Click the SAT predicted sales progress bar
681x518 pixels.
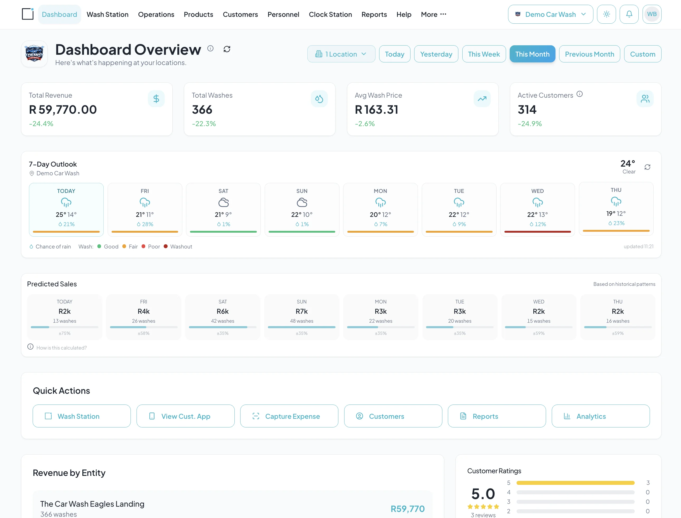coord(223,327)
